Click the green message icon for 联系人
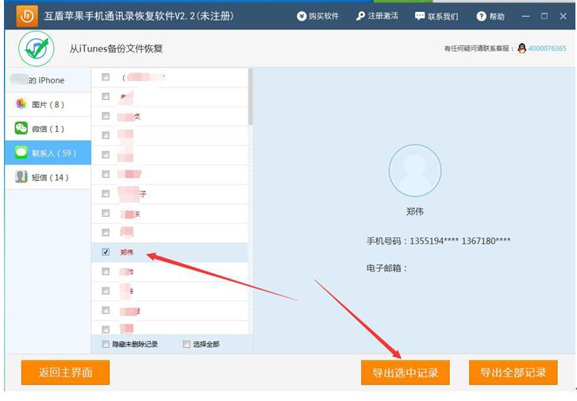This screenshot has width=577, height=401. 21,152
